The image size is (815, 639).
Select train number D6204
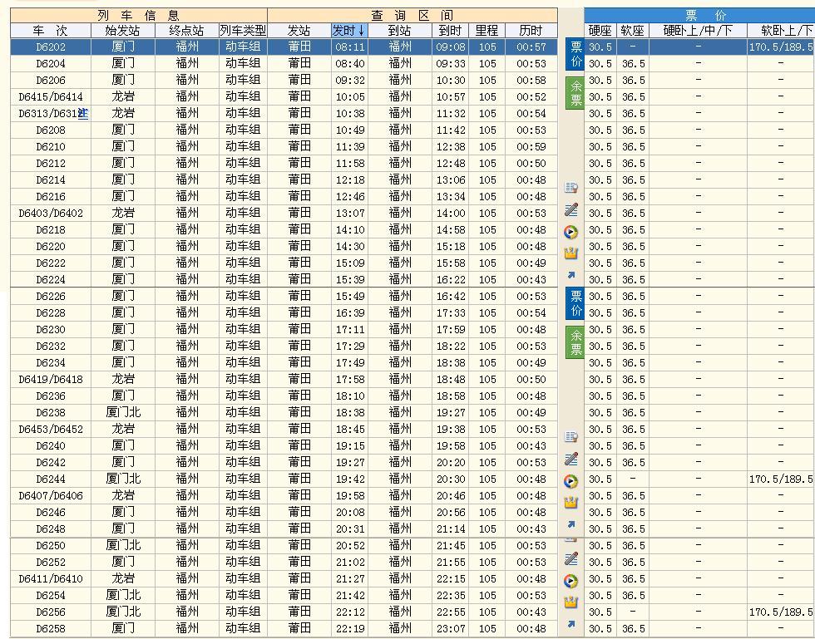[x=51, y=64]
